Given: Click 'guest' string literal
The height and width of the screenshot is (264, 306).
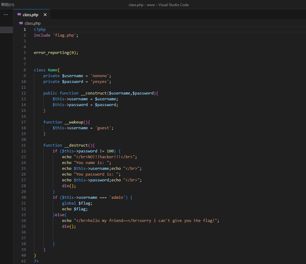Looking at the screenshot, I should pos(103,128).
